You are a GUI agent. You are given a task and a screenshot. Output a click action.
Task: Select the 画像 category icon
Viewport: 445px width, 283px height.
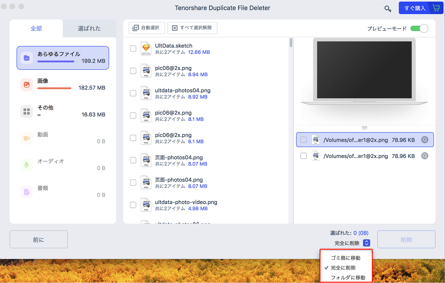click(26, 85)
